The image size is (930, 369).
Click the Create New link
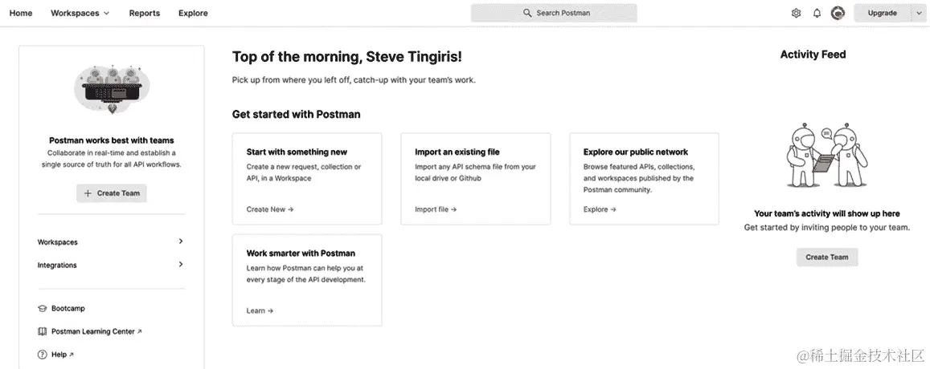270,209
